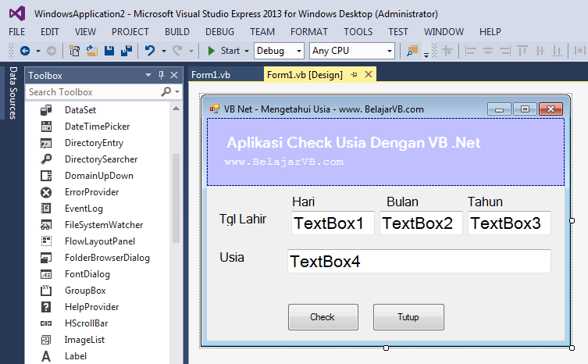Open the Toolbox window position dropdown

(x=148, y=75)
